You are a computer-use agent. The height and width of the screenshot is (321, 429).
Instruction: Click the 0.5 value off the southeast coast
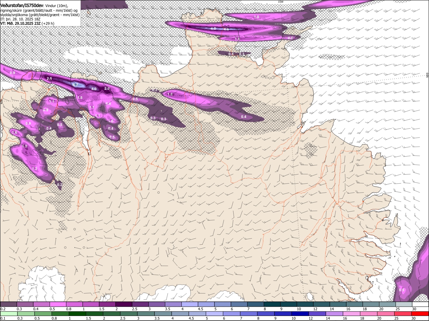click(x=402, y=290)
